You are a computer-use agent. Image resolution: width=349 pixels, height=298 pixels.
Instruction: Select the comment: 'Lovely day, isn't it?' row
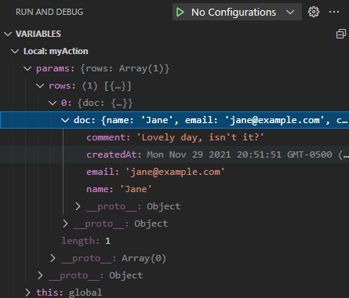(174, 137)
